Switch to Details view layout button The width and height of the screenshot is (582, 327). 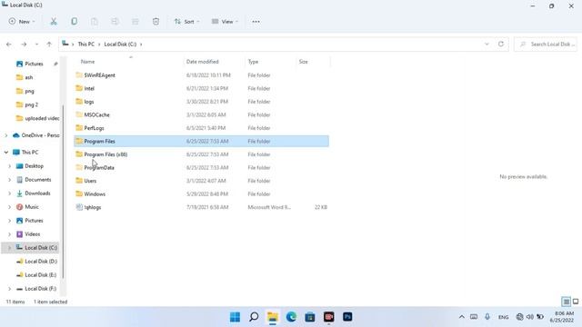[x=566, y=302]
